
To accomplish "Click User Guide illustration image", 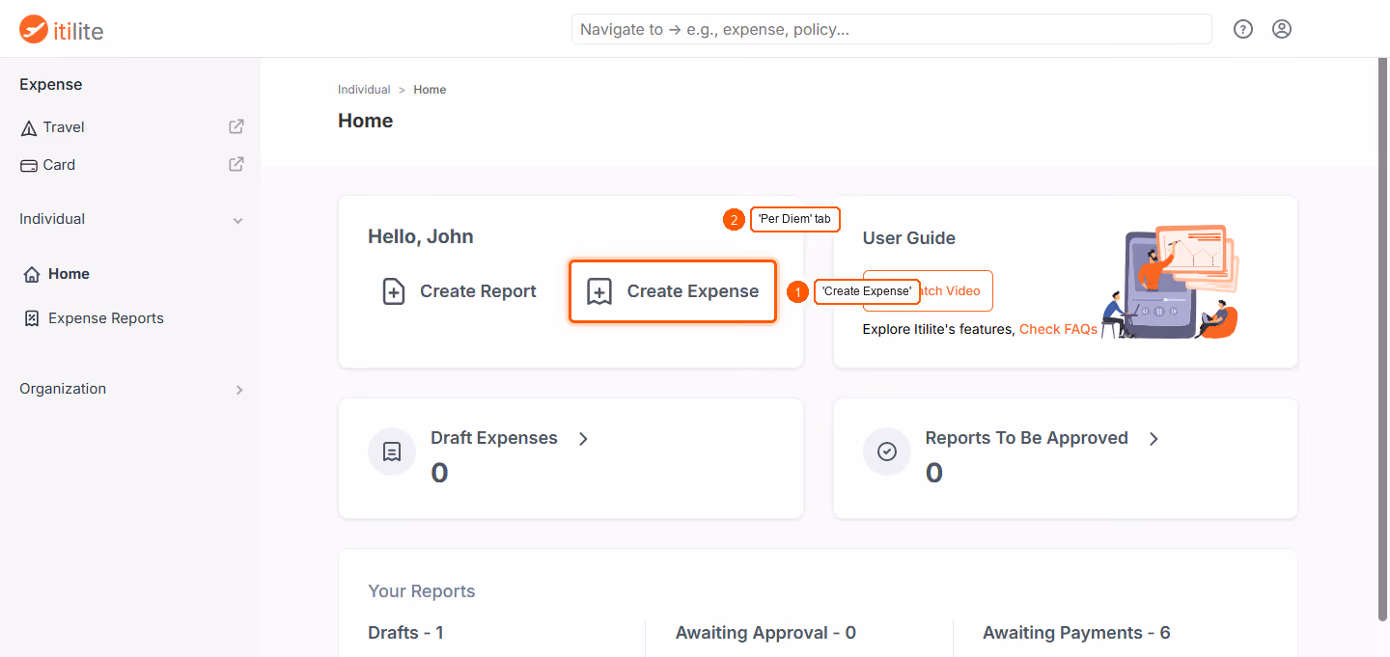I will click(x=1170, y=282).
